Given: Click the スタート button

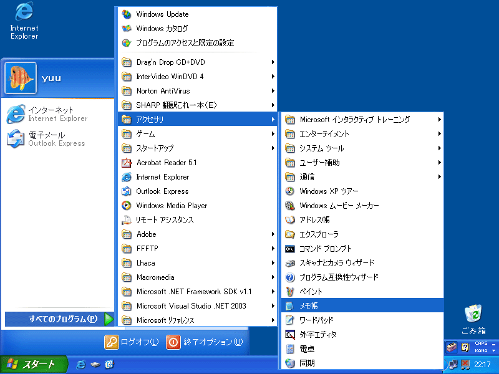Looking at the screenshot, I should pos(34,365).
